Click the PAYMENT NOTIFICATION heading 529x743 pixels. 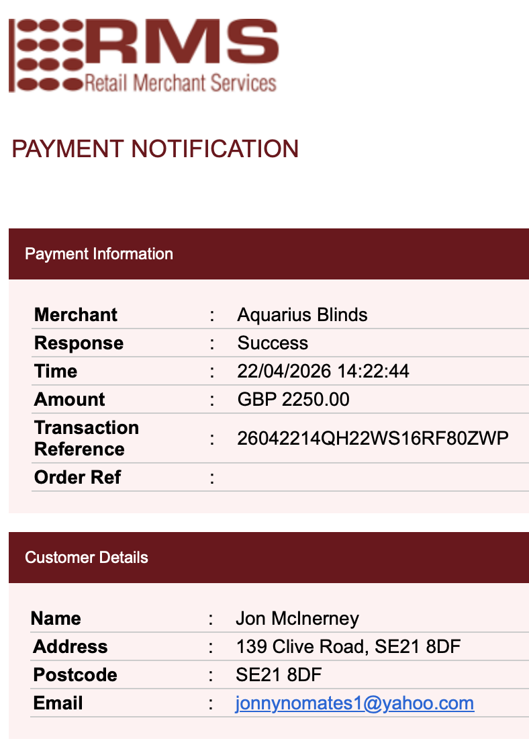(x=155, y=148)
